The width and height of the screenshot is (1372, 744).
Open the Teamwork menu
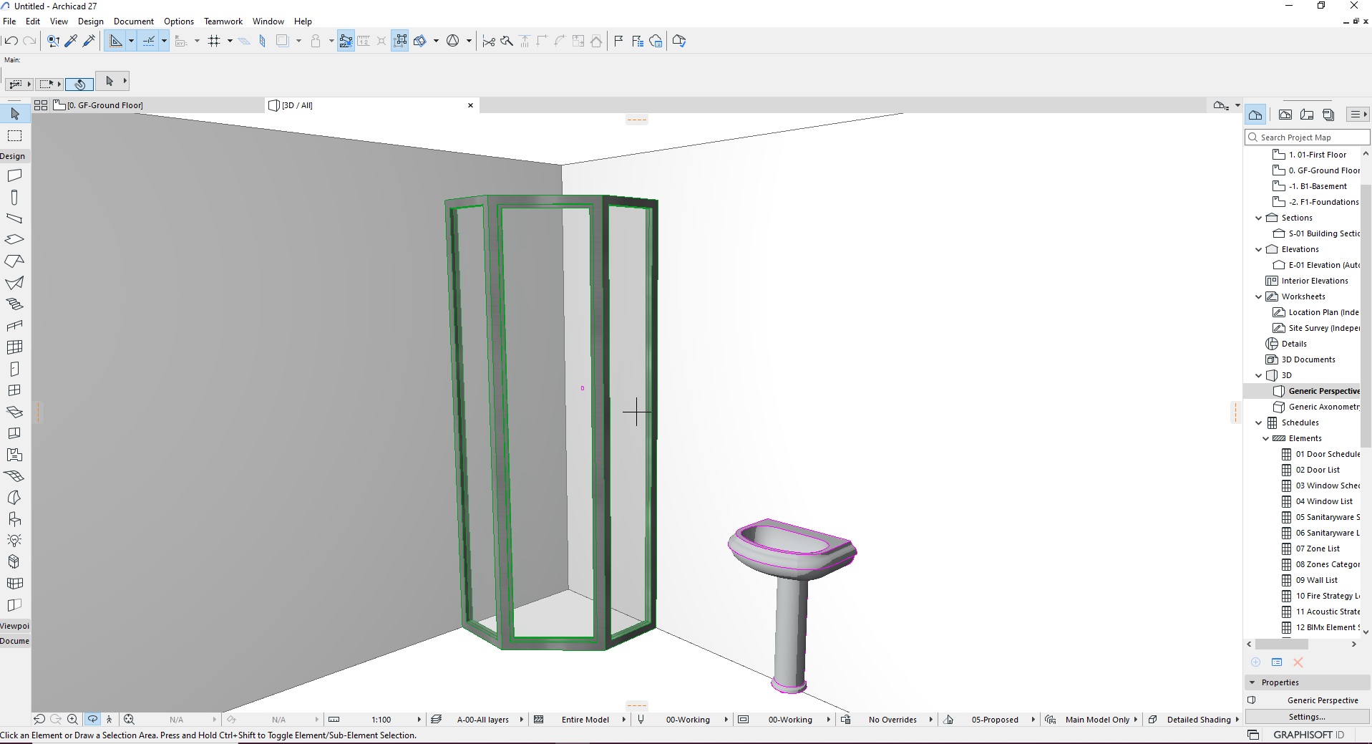click(223, 21)
